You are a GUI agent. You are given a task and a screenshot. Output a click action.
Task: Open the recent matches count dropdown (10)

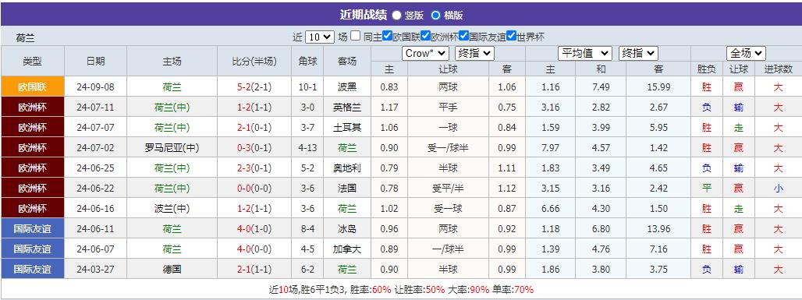(x=320, y=37)
